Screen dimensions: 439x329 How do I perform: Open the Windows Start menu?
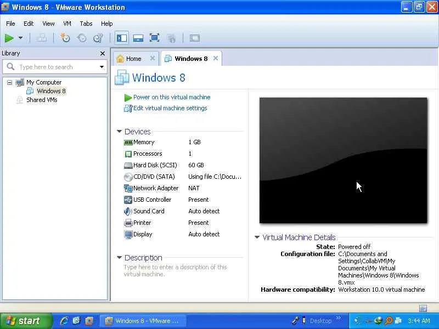pyautogui.click(x=26, y=321)
